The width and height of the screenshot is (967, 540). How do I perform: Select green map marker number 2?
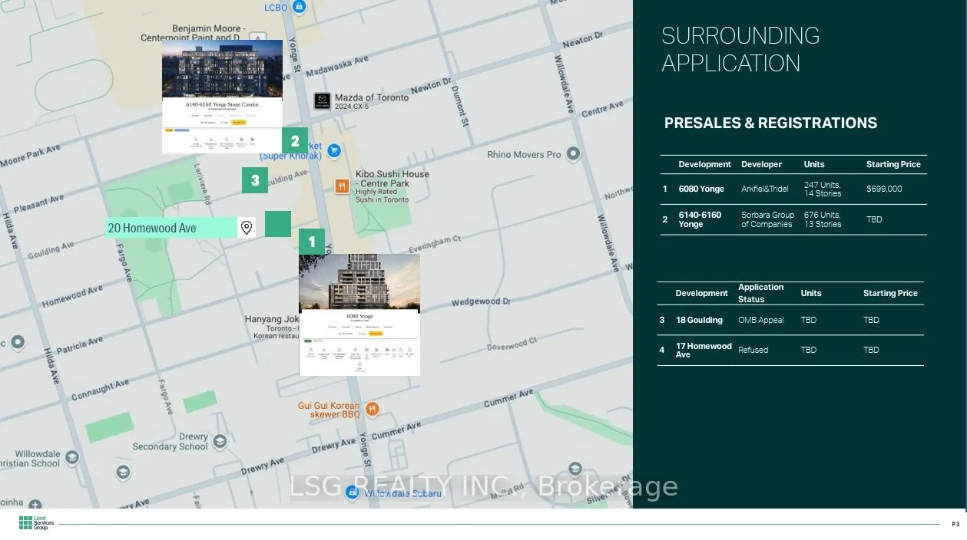click(x=295, y=141)
